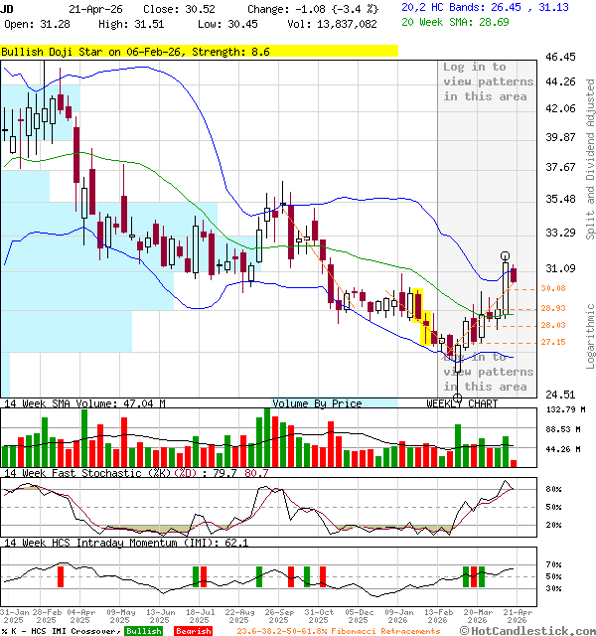The image size is (596, 636).
Task: Click the circle marker at the recent high
Action: pos(505,256)
